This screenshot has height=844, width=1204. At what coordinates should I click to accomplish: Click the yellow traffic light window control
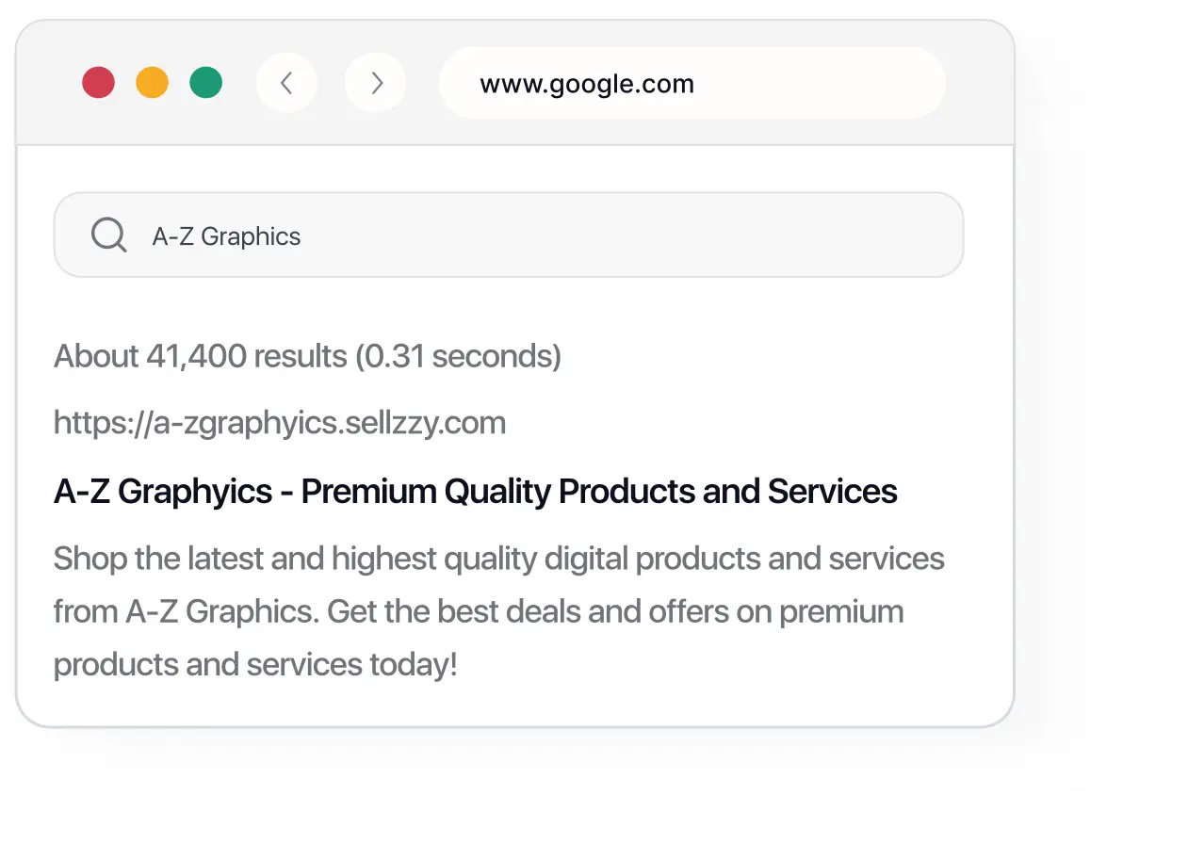[152, 83]
